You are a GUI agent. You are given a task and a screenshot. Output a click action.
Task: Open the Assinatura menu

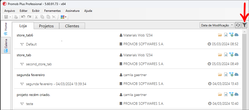[72, 11]
